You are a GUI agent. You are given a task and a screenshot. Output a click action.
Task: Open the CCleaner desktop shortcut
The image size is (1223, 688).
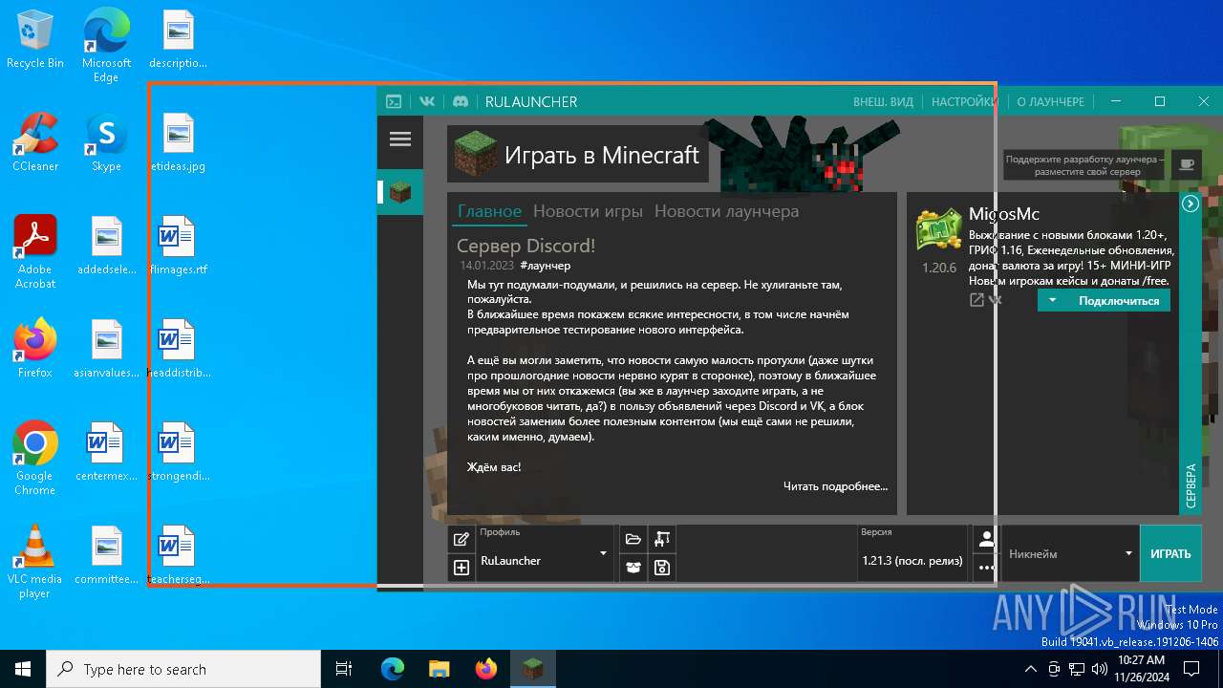pos(35,143)
